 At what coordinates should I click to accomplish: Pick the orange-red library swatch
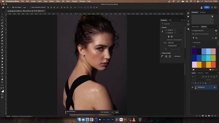[213, 65]
